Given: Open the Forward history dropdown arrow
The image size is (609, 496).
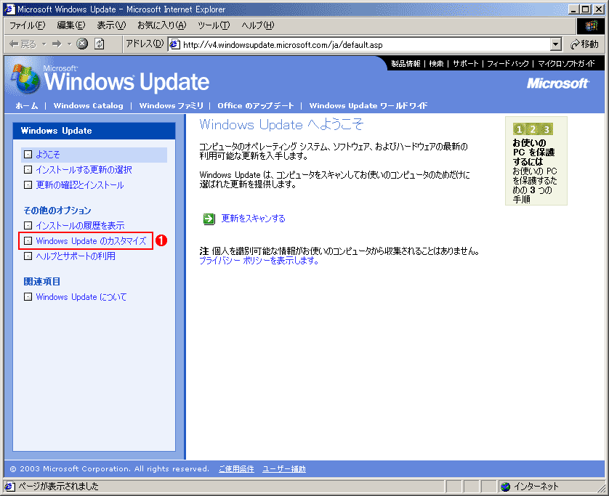Looking at the screenshot, I should tap(70, 44).
